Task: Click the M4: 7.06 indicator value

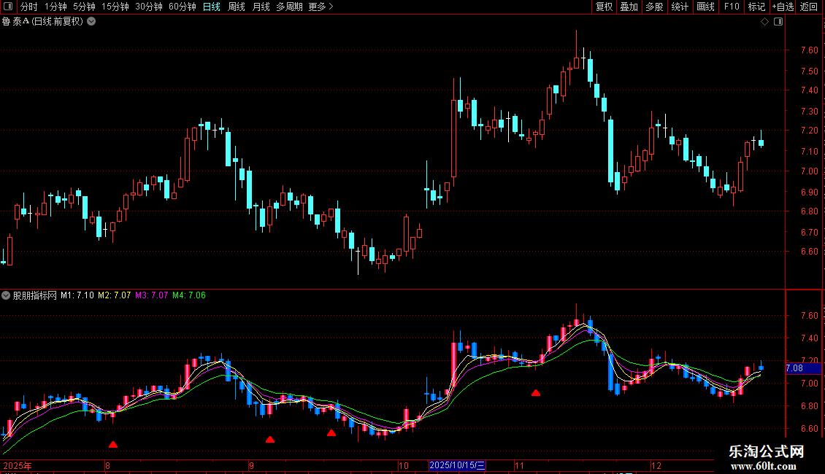Action: pyautogui.click(x=189, y=295)
